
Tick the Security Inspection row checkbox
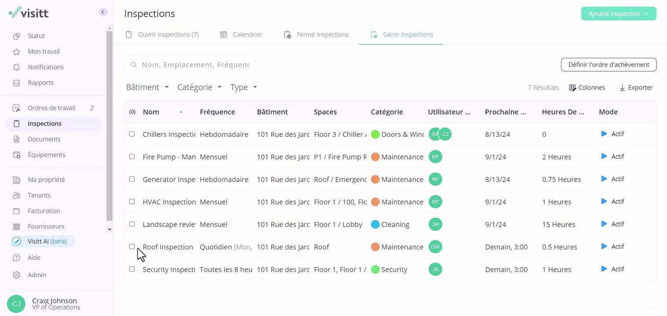(x=132, y=269)
